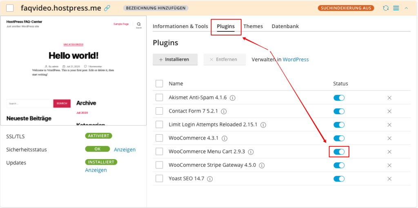Viewport: 418px width, 208px height.
Task: Remove Limit Login Attempts Reloaded via X icon
Action: coord(389,125)
